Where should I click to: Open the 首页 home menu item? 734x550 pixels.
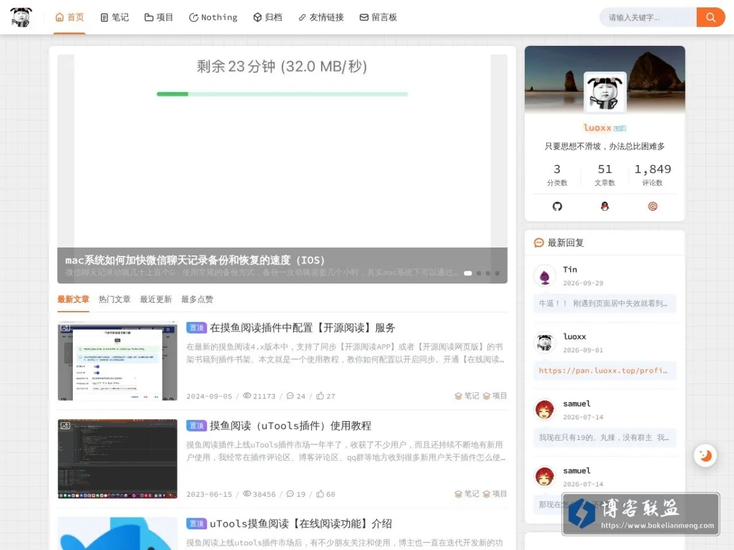click(x=70, y=17)
